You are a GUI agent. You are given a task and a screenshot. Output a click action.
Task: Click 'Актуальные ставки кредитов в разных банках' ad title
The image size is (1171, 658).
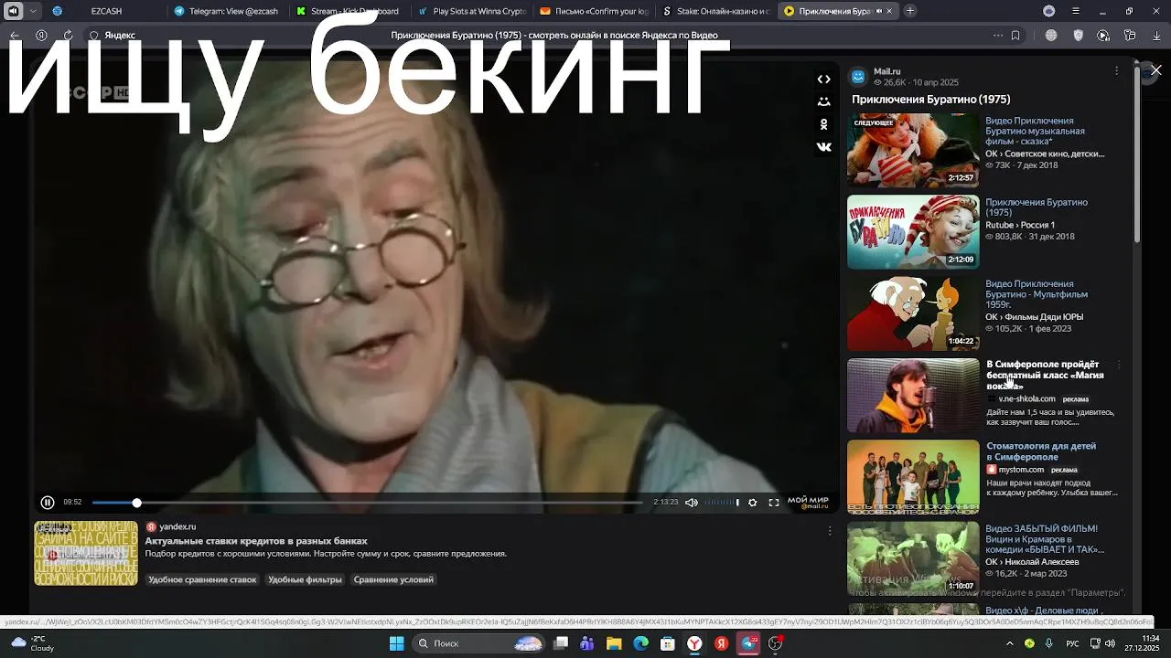(256, 541)
